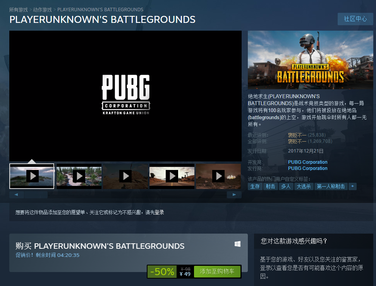Viewport: 376px width, 286px height.
Task: Click the main PUBG Corporation video player
Action: 125,96
